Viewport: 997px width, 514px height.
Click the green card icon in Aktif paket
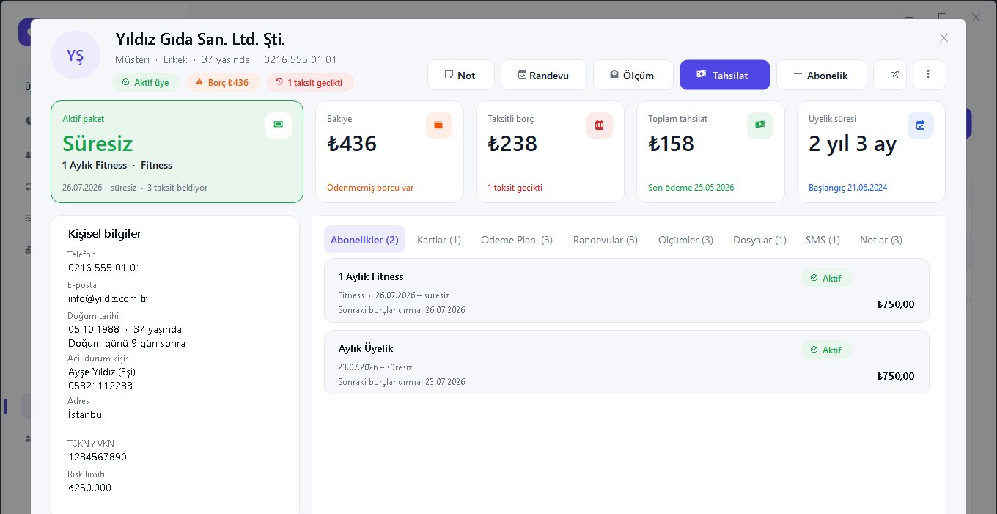tap(279, 125)
